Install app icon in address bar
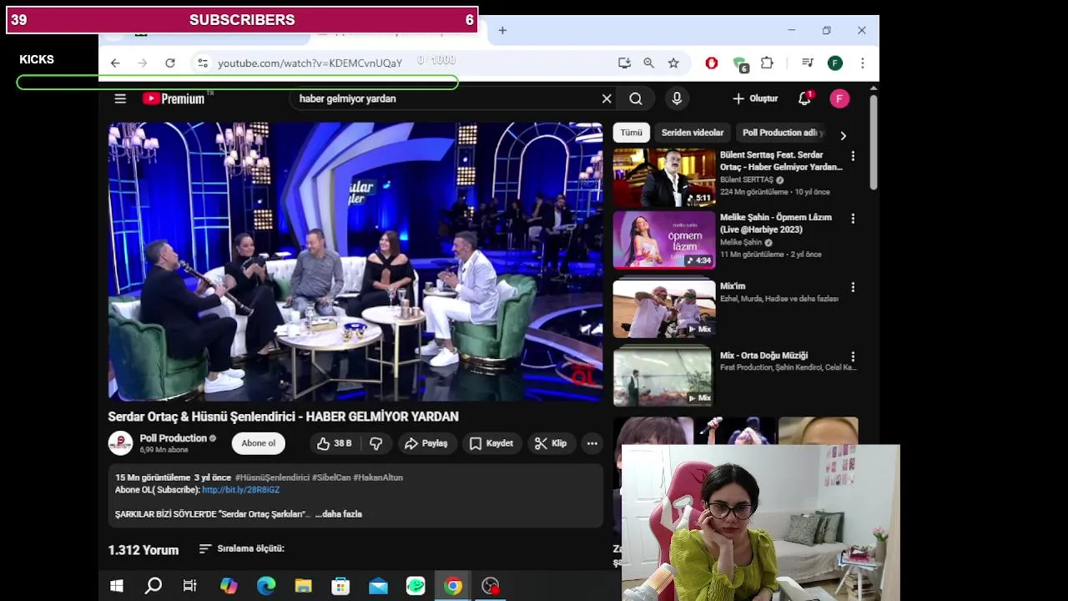 (x=624, y=63)
